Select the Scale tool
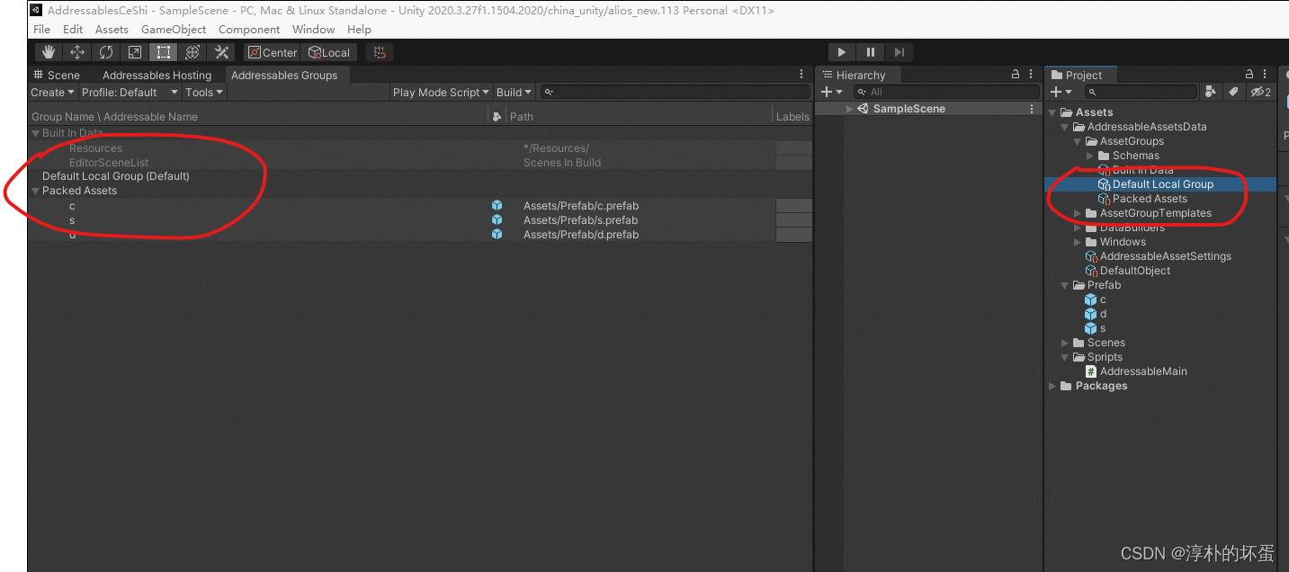This screenshot has width=1289, height=572. [x=135, y=52]
